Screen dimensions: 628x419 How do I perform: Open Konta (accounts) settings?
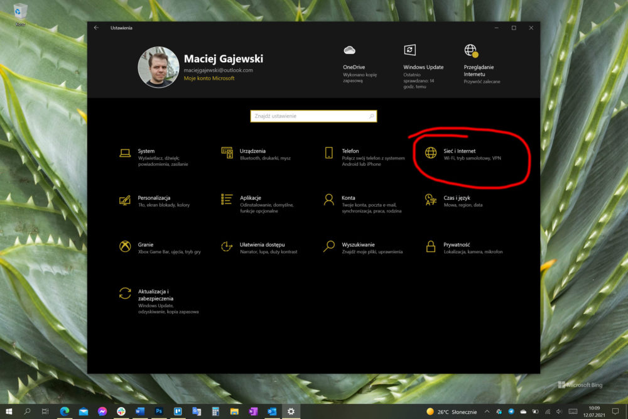[x=362, y=204]
